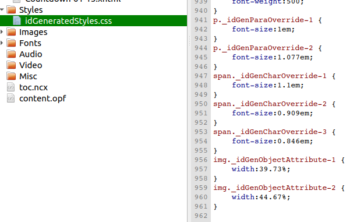Screen dimensions: 364x222
Task: Click font-size:0.846em; on line 954
Action: (273, 141)
